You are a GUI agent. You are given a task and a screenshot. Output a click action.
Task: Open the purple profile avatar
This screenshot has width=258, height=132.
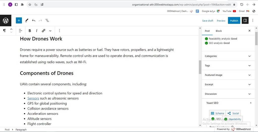[10, 5]
